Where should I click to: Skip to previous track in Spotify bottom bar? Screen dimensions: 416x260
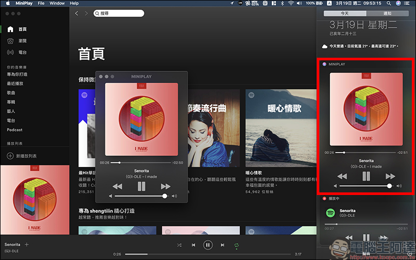[x=193, y=245]
